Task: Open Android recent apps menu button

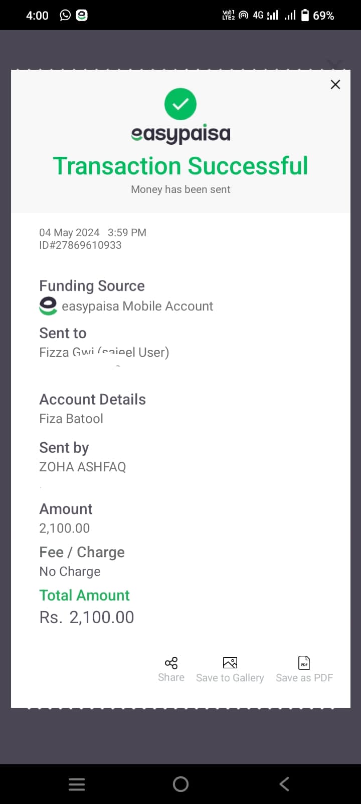Action: [77, 784]
